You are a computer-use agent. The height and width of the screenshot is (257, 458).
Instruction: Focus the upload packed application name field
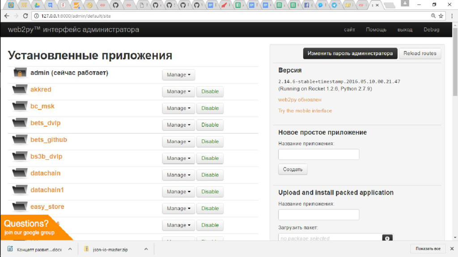point(318,215)
